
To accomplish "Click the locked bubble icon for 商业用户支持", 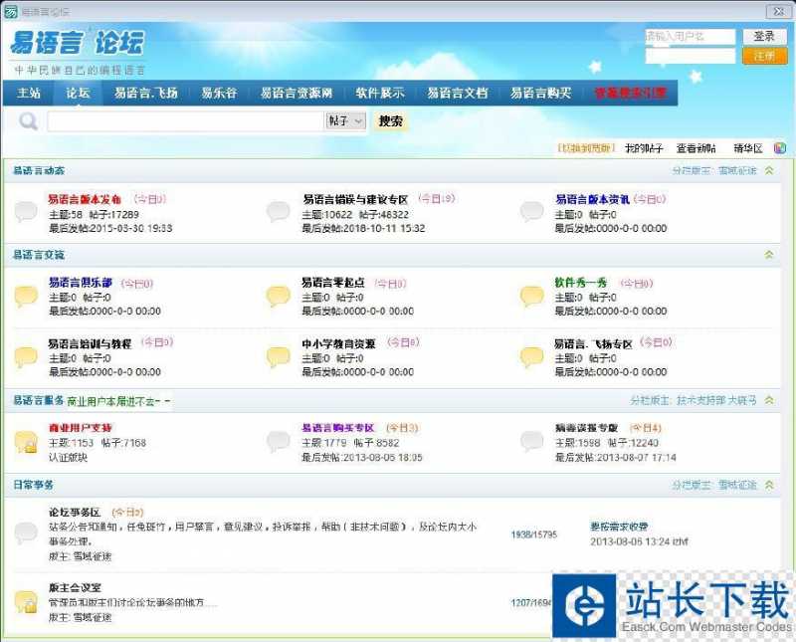I will point(26,442).
